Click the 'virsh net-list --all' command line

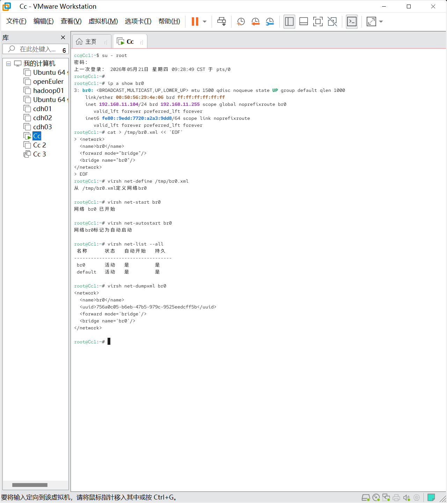click(x=119, y=244)
